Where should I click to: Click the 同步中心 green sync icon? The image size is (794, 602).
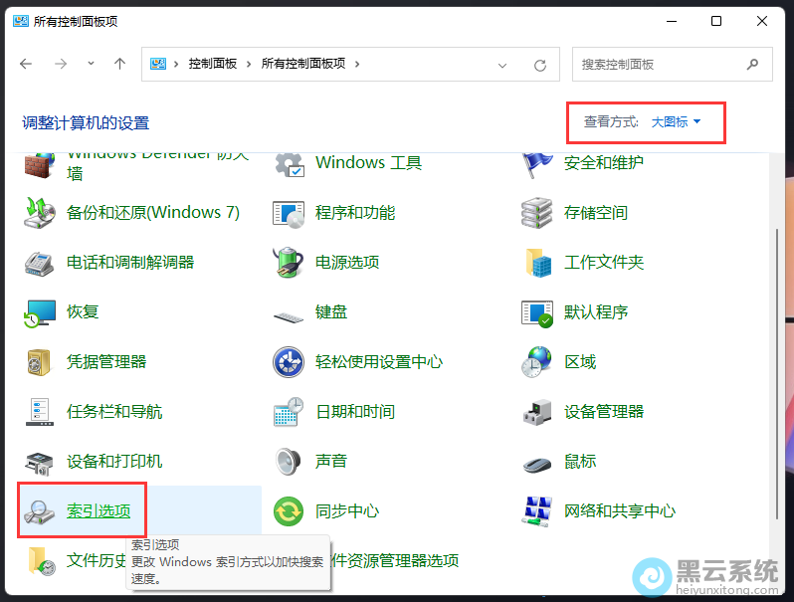(289, 511)
